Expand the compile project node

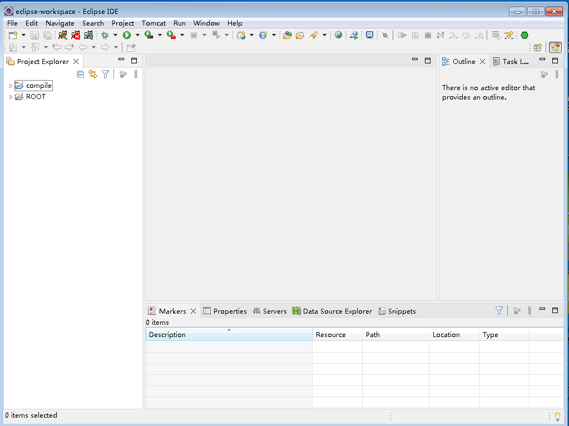[x=11, y=86]
